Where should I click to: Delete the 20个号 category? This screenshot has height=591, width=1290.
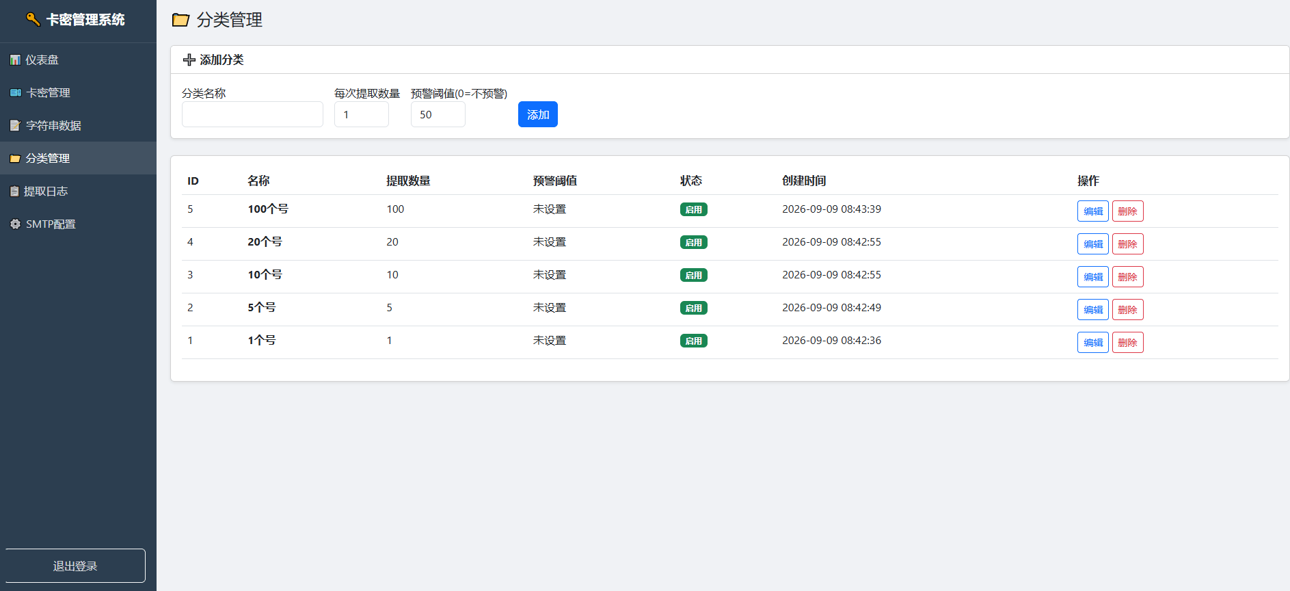tap(1128, 244)
